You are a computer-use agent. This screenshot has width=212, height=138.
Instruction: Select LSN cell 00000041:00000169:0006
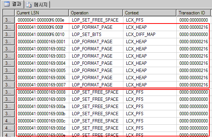(x=42, y=78)
